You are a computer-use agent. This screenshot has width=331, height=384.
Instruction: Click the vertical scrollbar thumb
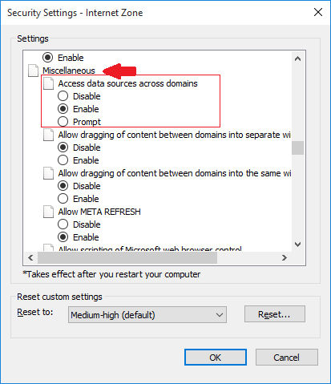coord(297,148)
